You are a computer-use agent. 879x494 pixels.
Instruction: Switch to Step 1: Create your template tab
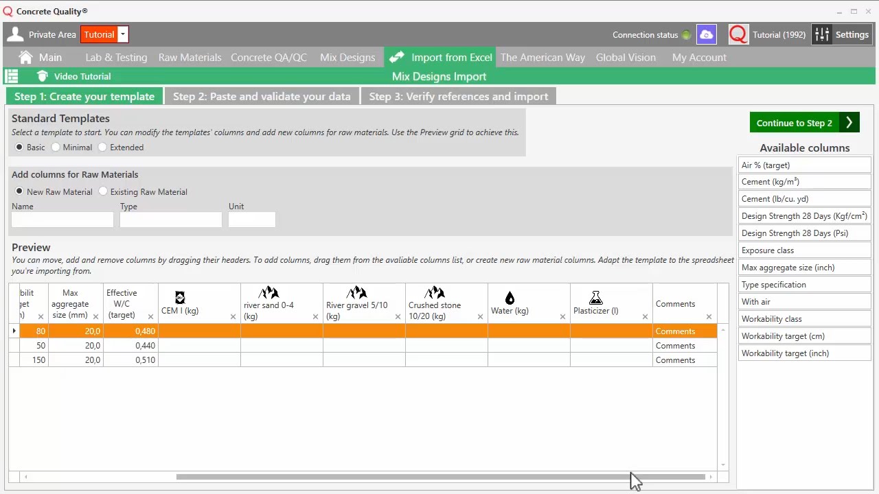pyautogui.click(x=84, y=96)
